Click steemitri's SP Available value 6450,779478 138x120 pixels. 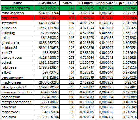click(x=47, y=23)
